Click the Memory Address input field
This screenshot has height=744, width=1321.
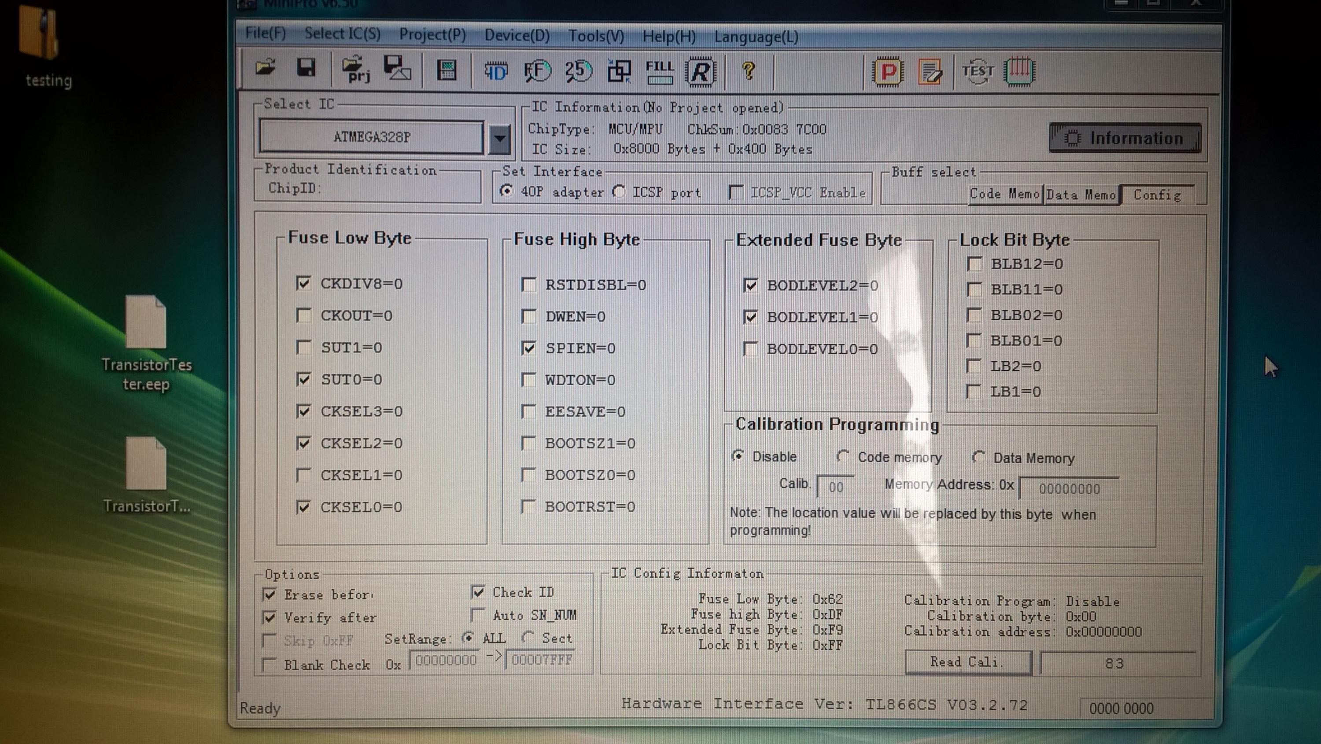click(x=1069, y=488)
